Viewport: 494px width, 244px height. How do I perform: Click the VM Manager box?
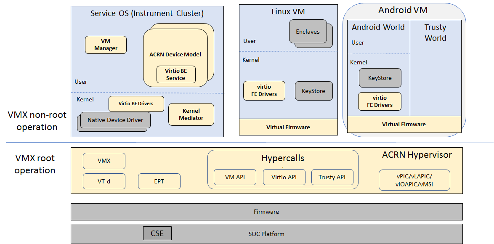[x=106, y=45]
